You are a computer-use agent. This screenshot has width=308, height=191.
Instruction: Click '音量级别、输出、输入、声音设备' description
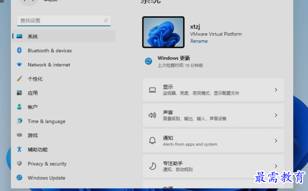click(x=195, y=118)
